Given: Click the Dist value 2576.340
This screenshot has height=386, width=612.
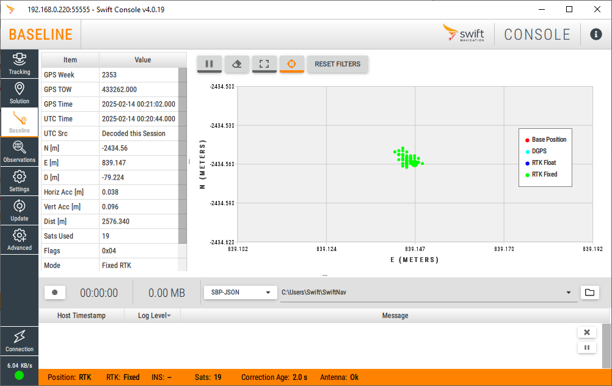Looking at the screenshot, I should (115, 221).
